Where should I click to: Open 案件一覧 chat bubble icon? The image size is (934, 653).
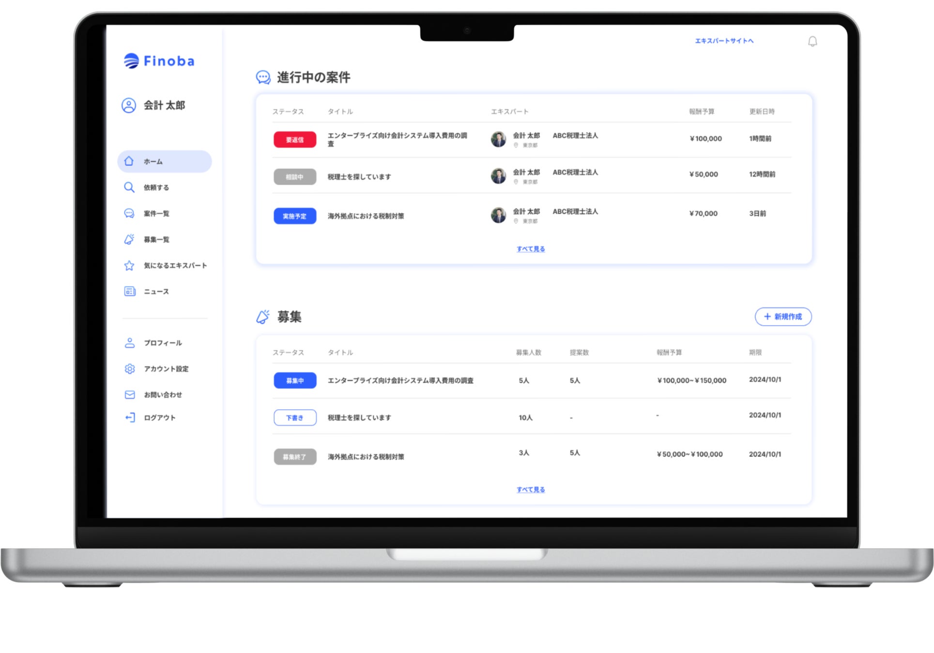129,213
